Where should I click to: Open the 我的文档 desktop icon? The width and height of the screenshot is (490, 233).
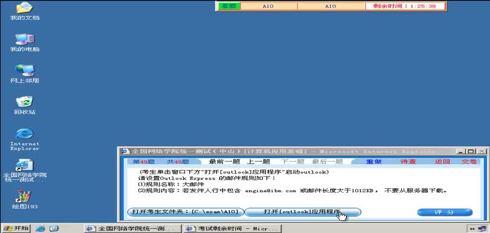coord(24,11)
